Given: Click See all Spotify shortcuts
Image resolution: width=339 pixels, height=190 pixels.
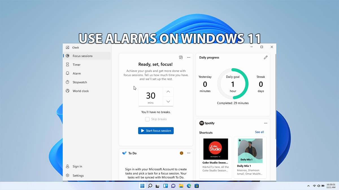Looking at the screenshot, I should [259, 132].
